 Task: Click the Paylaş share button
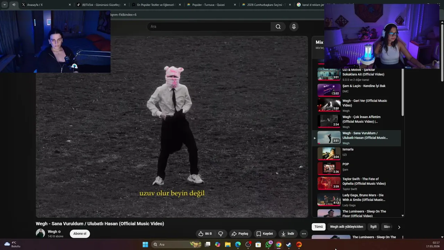coord(240,234)
